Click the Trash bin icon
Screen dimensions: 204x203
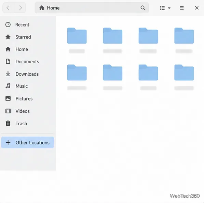(x=8, y=123)
